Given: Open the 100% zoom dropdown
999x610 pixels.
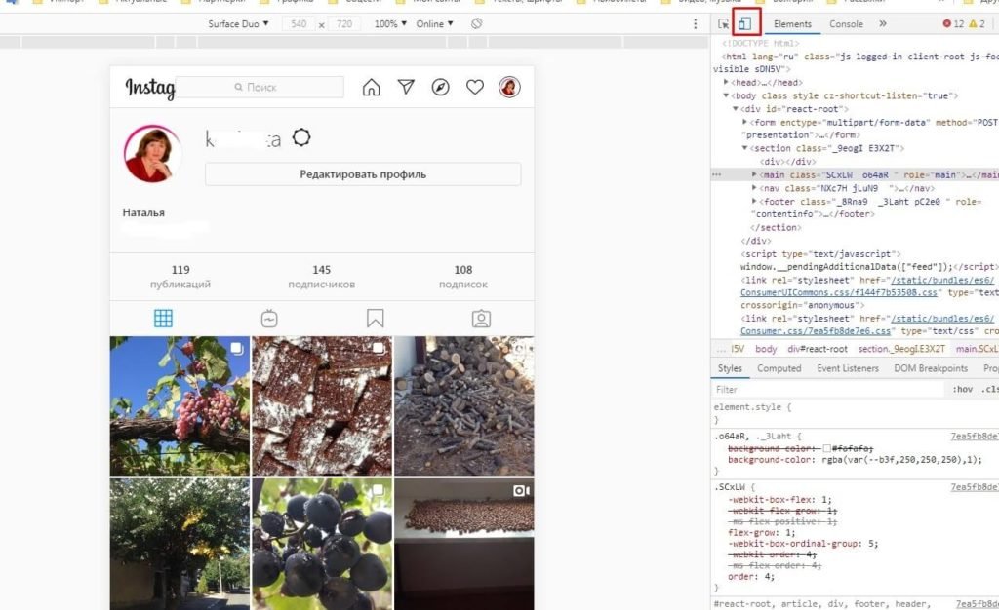Looking at the screenshot, I should [390, 23].
